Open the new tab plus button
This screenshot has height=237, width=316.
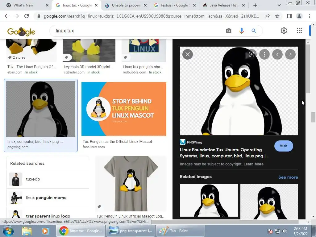(255, 5)
